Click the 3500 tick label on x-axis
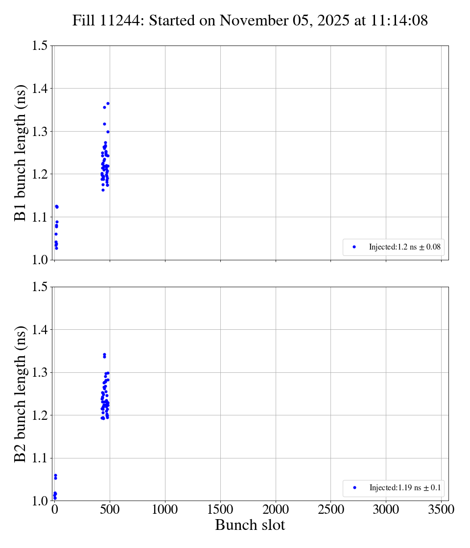 pyautogui.click(x=441, y=510)
